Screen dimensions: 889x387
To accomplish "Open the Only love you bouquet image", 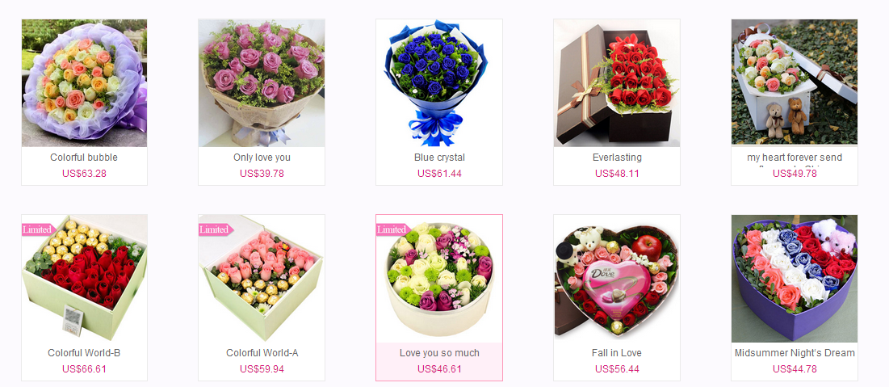I will tap(262, 83).
